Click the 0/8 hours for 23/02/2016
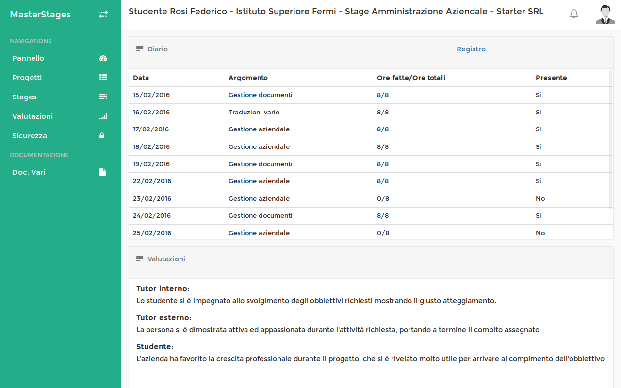Screen dimensions: 621x388 point(383,198)
